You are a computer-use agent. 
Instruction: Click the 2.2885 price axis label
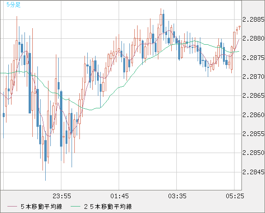(x=253, y=19)
